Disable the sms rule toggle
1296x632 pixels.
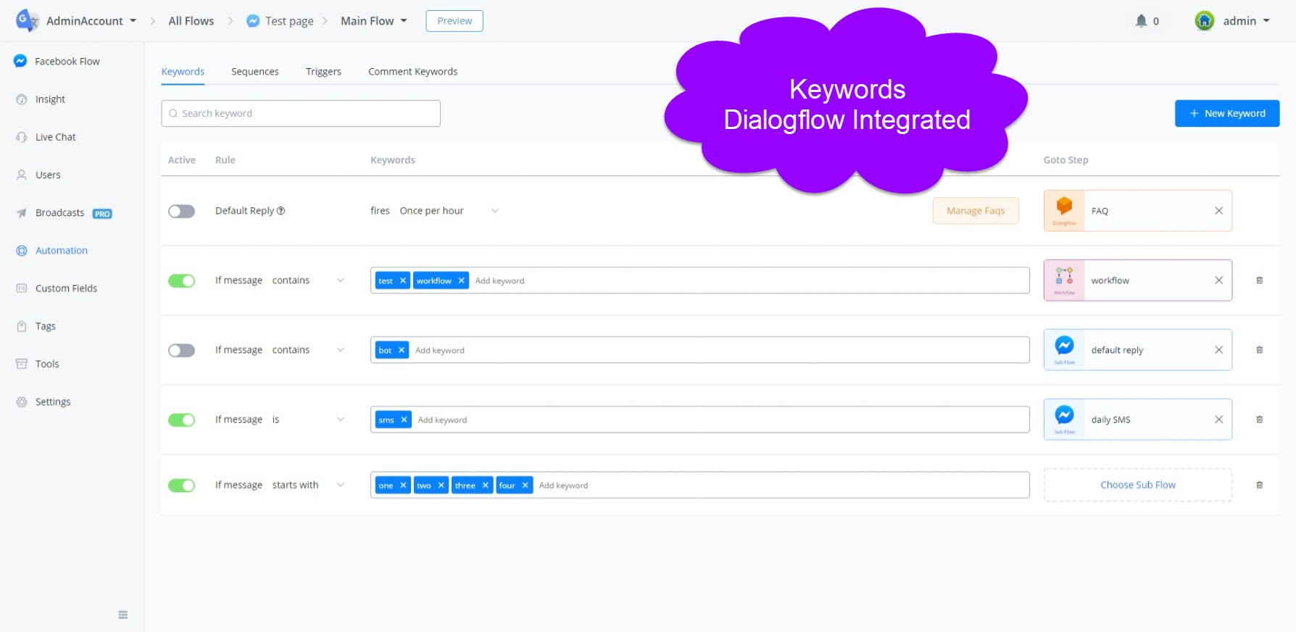[x=181, y=420]
